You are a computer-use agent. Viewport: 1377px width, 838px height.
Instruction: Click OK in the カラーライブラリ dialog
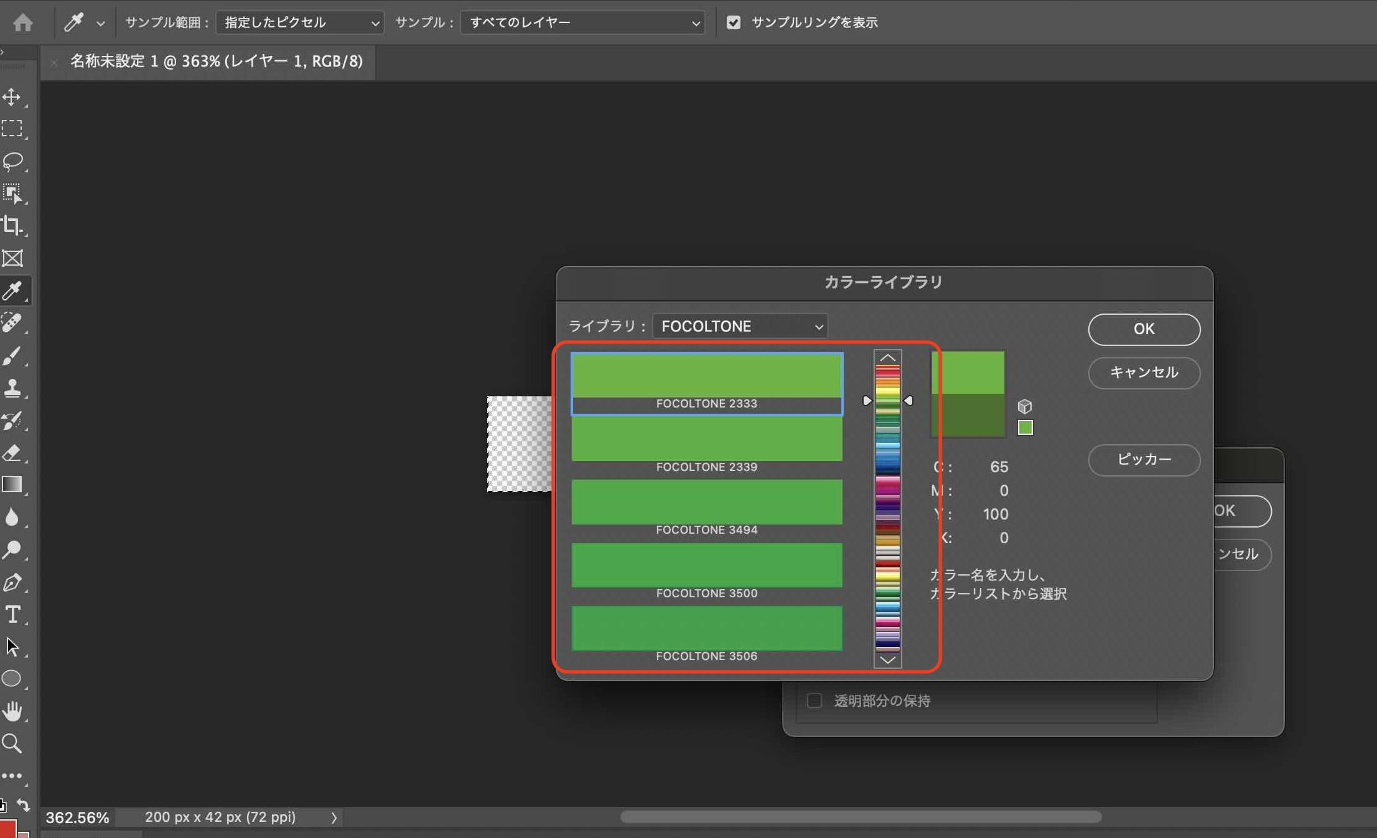pos(1144,329)
